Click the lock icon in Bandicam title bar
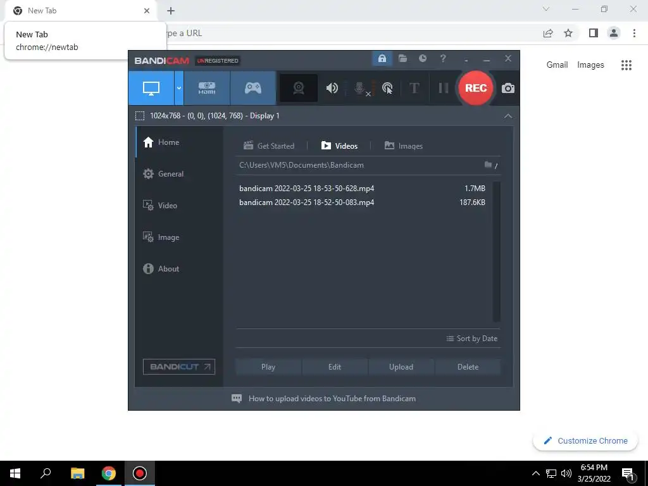 (x=382, y=59)
